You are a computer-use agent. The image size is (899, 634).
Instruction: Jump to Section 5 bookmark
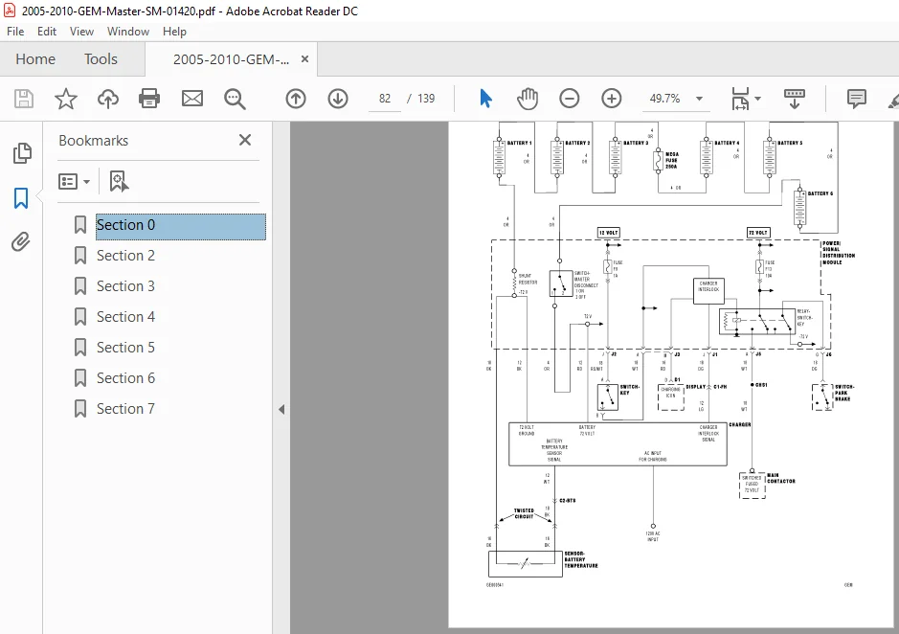(125, 348)
